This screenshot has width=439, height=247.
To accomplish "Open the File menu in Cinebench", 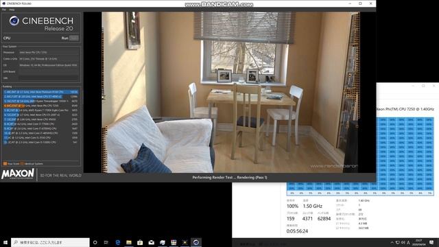I will (x=4, y=10).
